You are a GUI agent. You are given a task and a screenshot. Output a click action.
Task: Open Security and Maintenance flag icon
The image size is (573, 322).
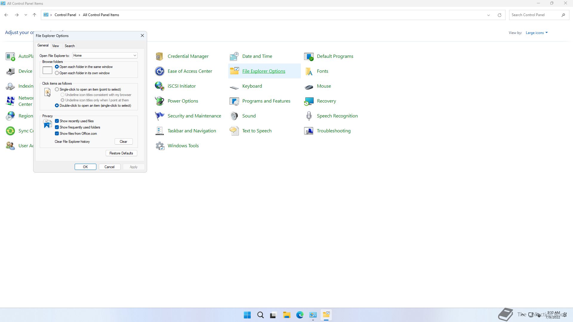click(x=159, y=116)
